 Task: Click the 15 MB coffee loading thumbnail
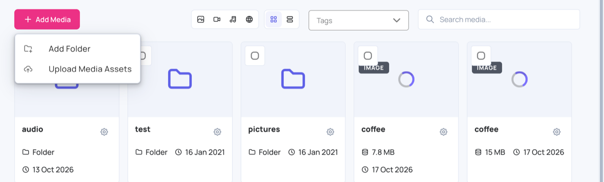[519, 79]
